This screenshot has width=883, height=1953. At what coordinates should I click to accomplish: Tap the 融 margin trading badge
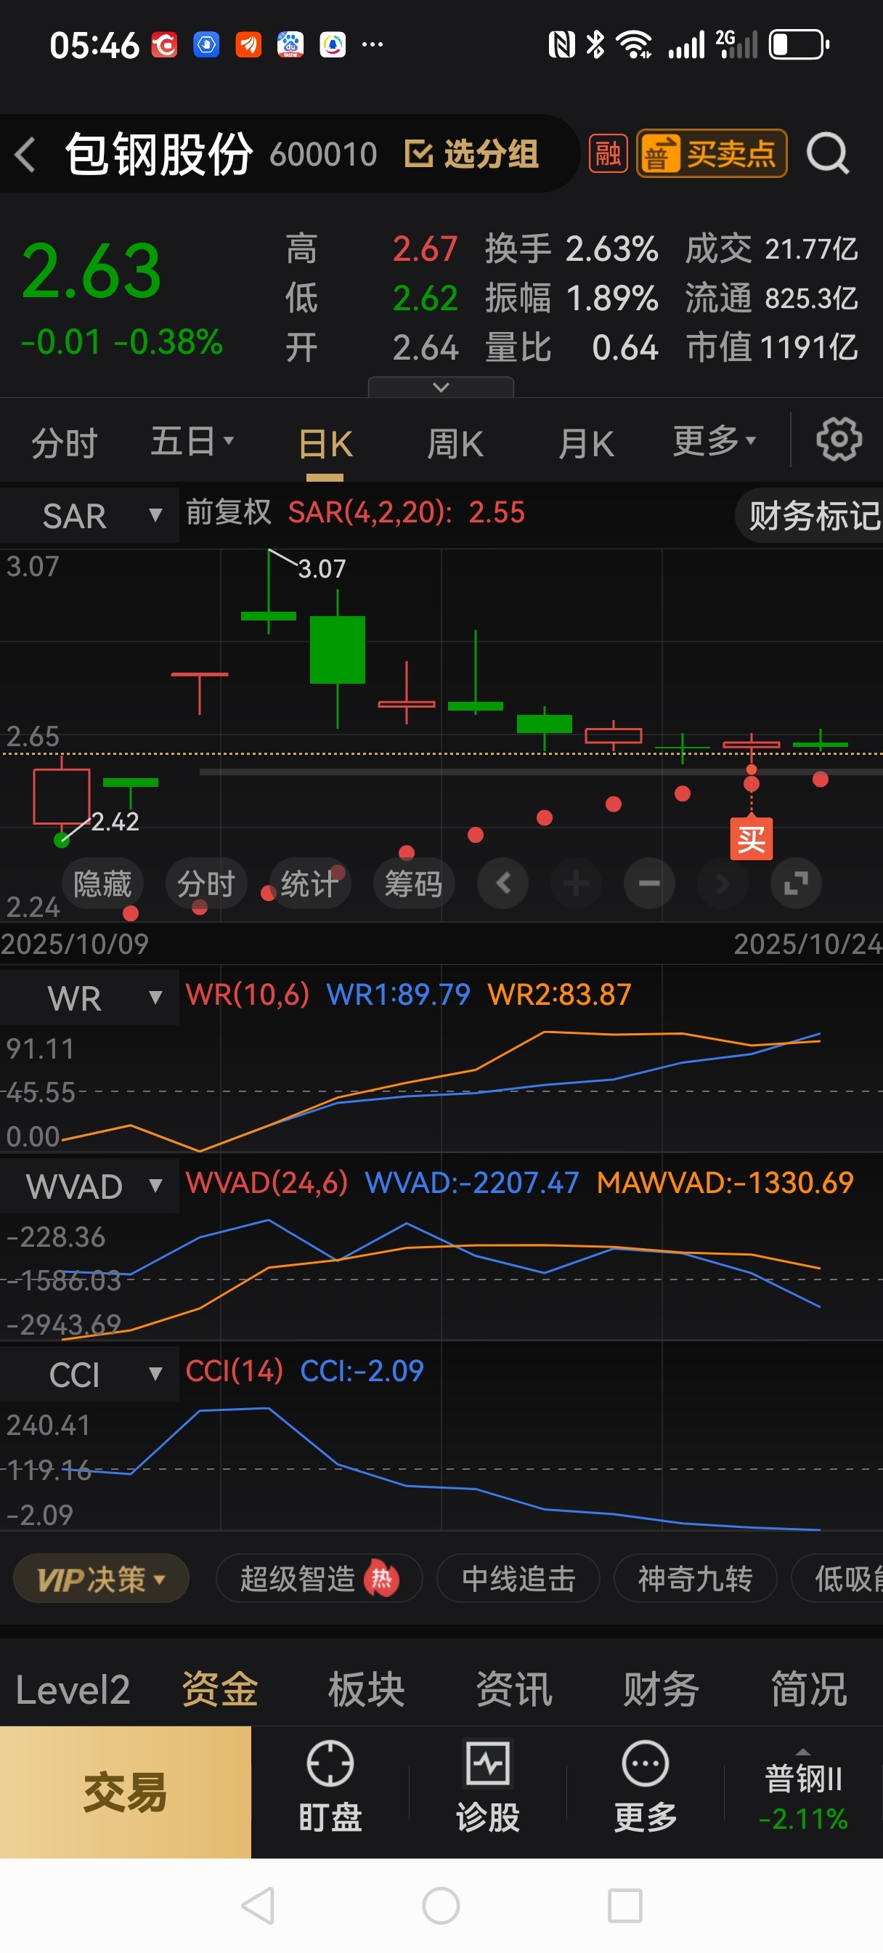click(x=608, y=154)
